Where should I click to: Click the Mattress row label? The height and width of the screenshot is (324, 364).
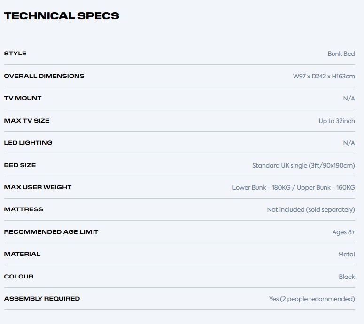click(x=23, y=209)
